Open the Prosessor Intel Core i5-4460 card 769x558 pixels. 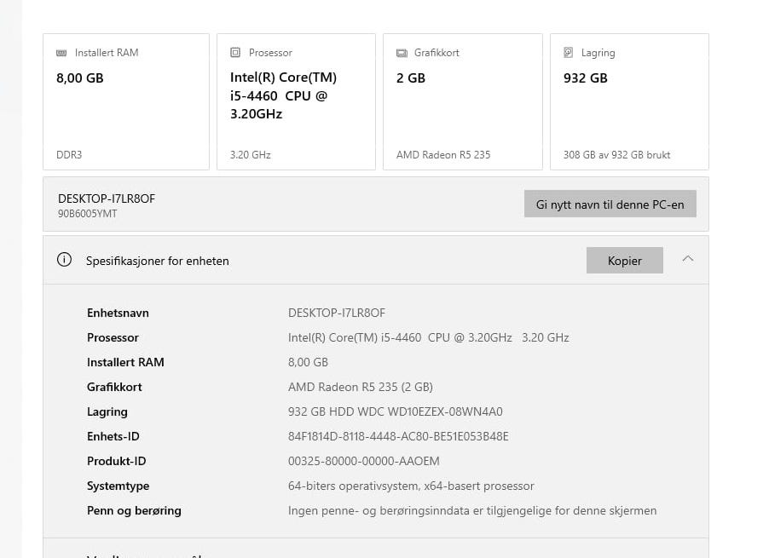[296, 102]
